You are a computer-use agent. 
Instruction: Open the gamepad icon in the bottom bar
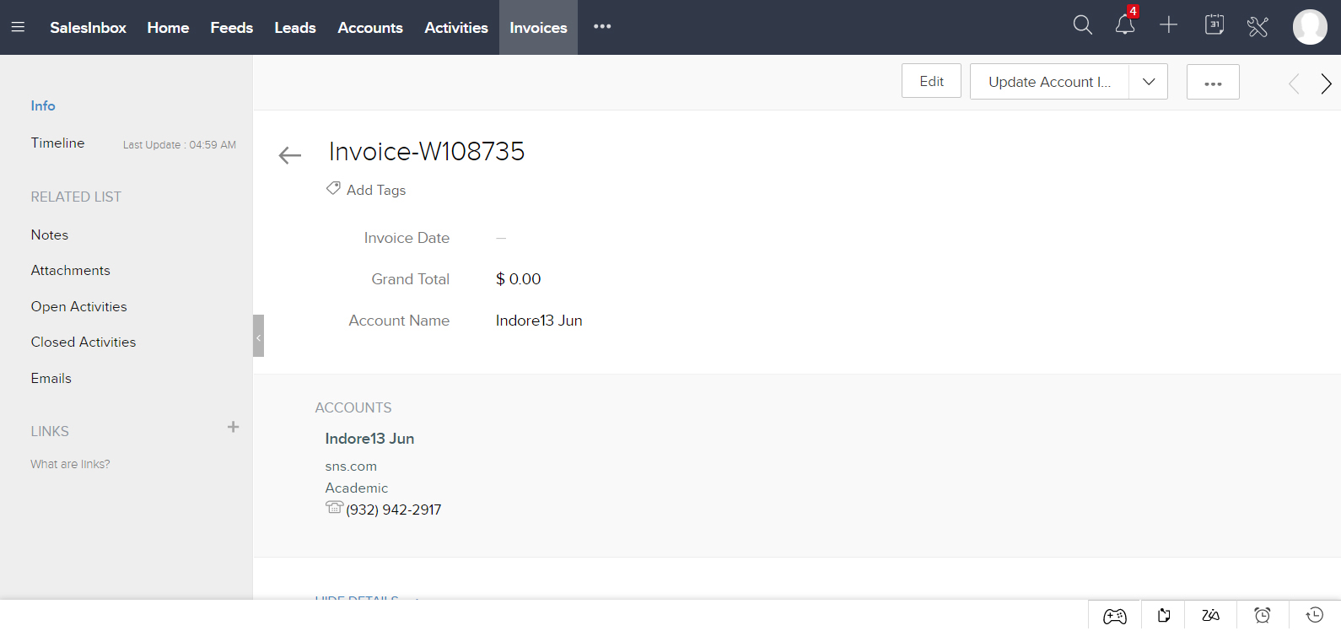[1115, 616]
